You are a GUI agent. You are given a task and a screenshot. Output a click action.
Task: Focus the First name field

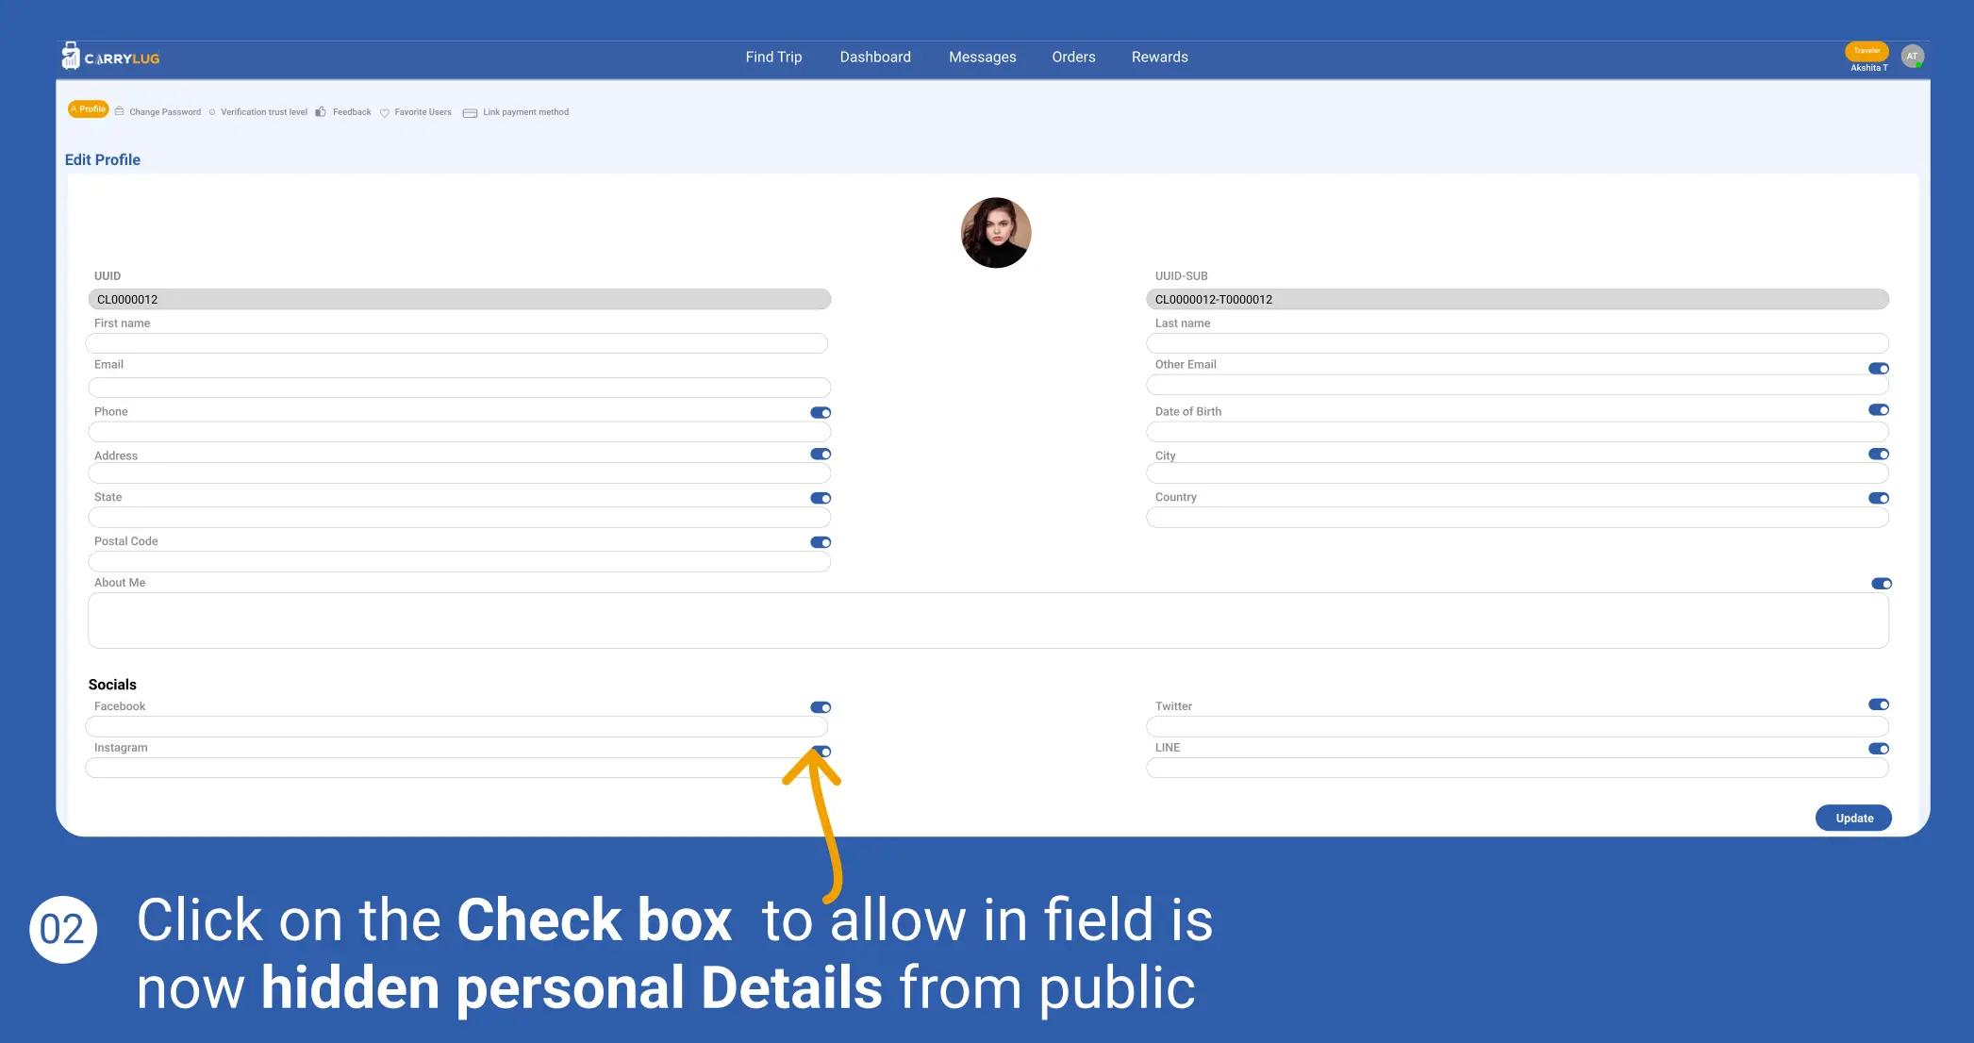[x=456, y=343]
